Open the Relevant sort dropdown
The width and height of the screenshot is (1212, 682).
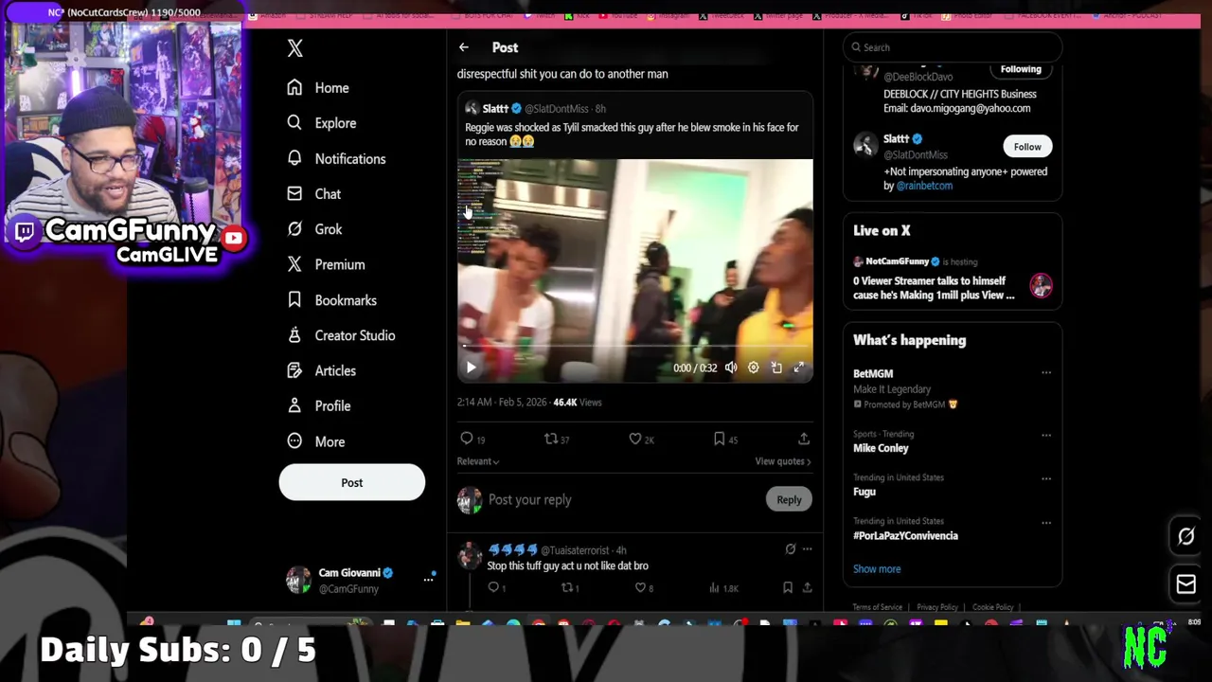tap(478, 461)
